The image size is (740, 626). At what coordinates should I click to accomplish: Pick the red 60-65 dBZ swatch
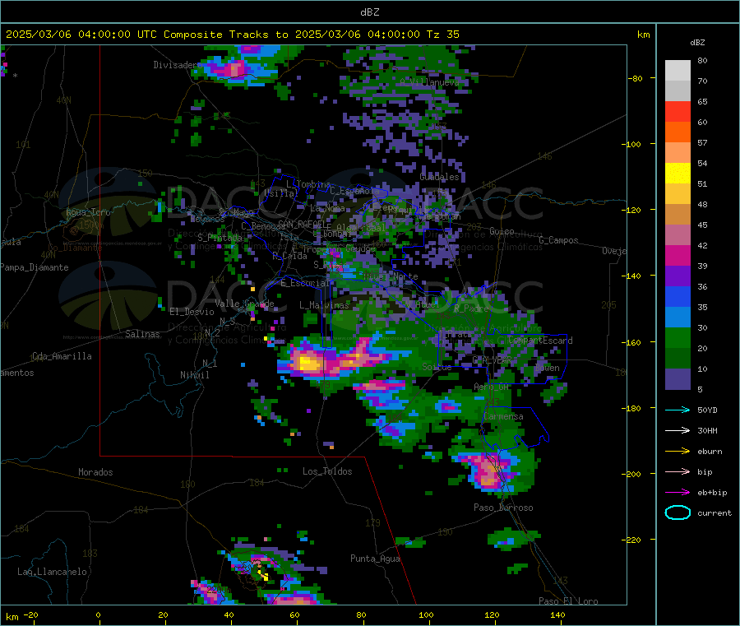[x=678, y=111]
